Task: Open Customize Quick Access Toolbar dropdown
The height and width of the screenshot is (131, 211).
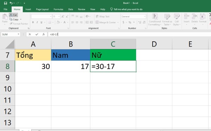Action: [x=24, y=3]
